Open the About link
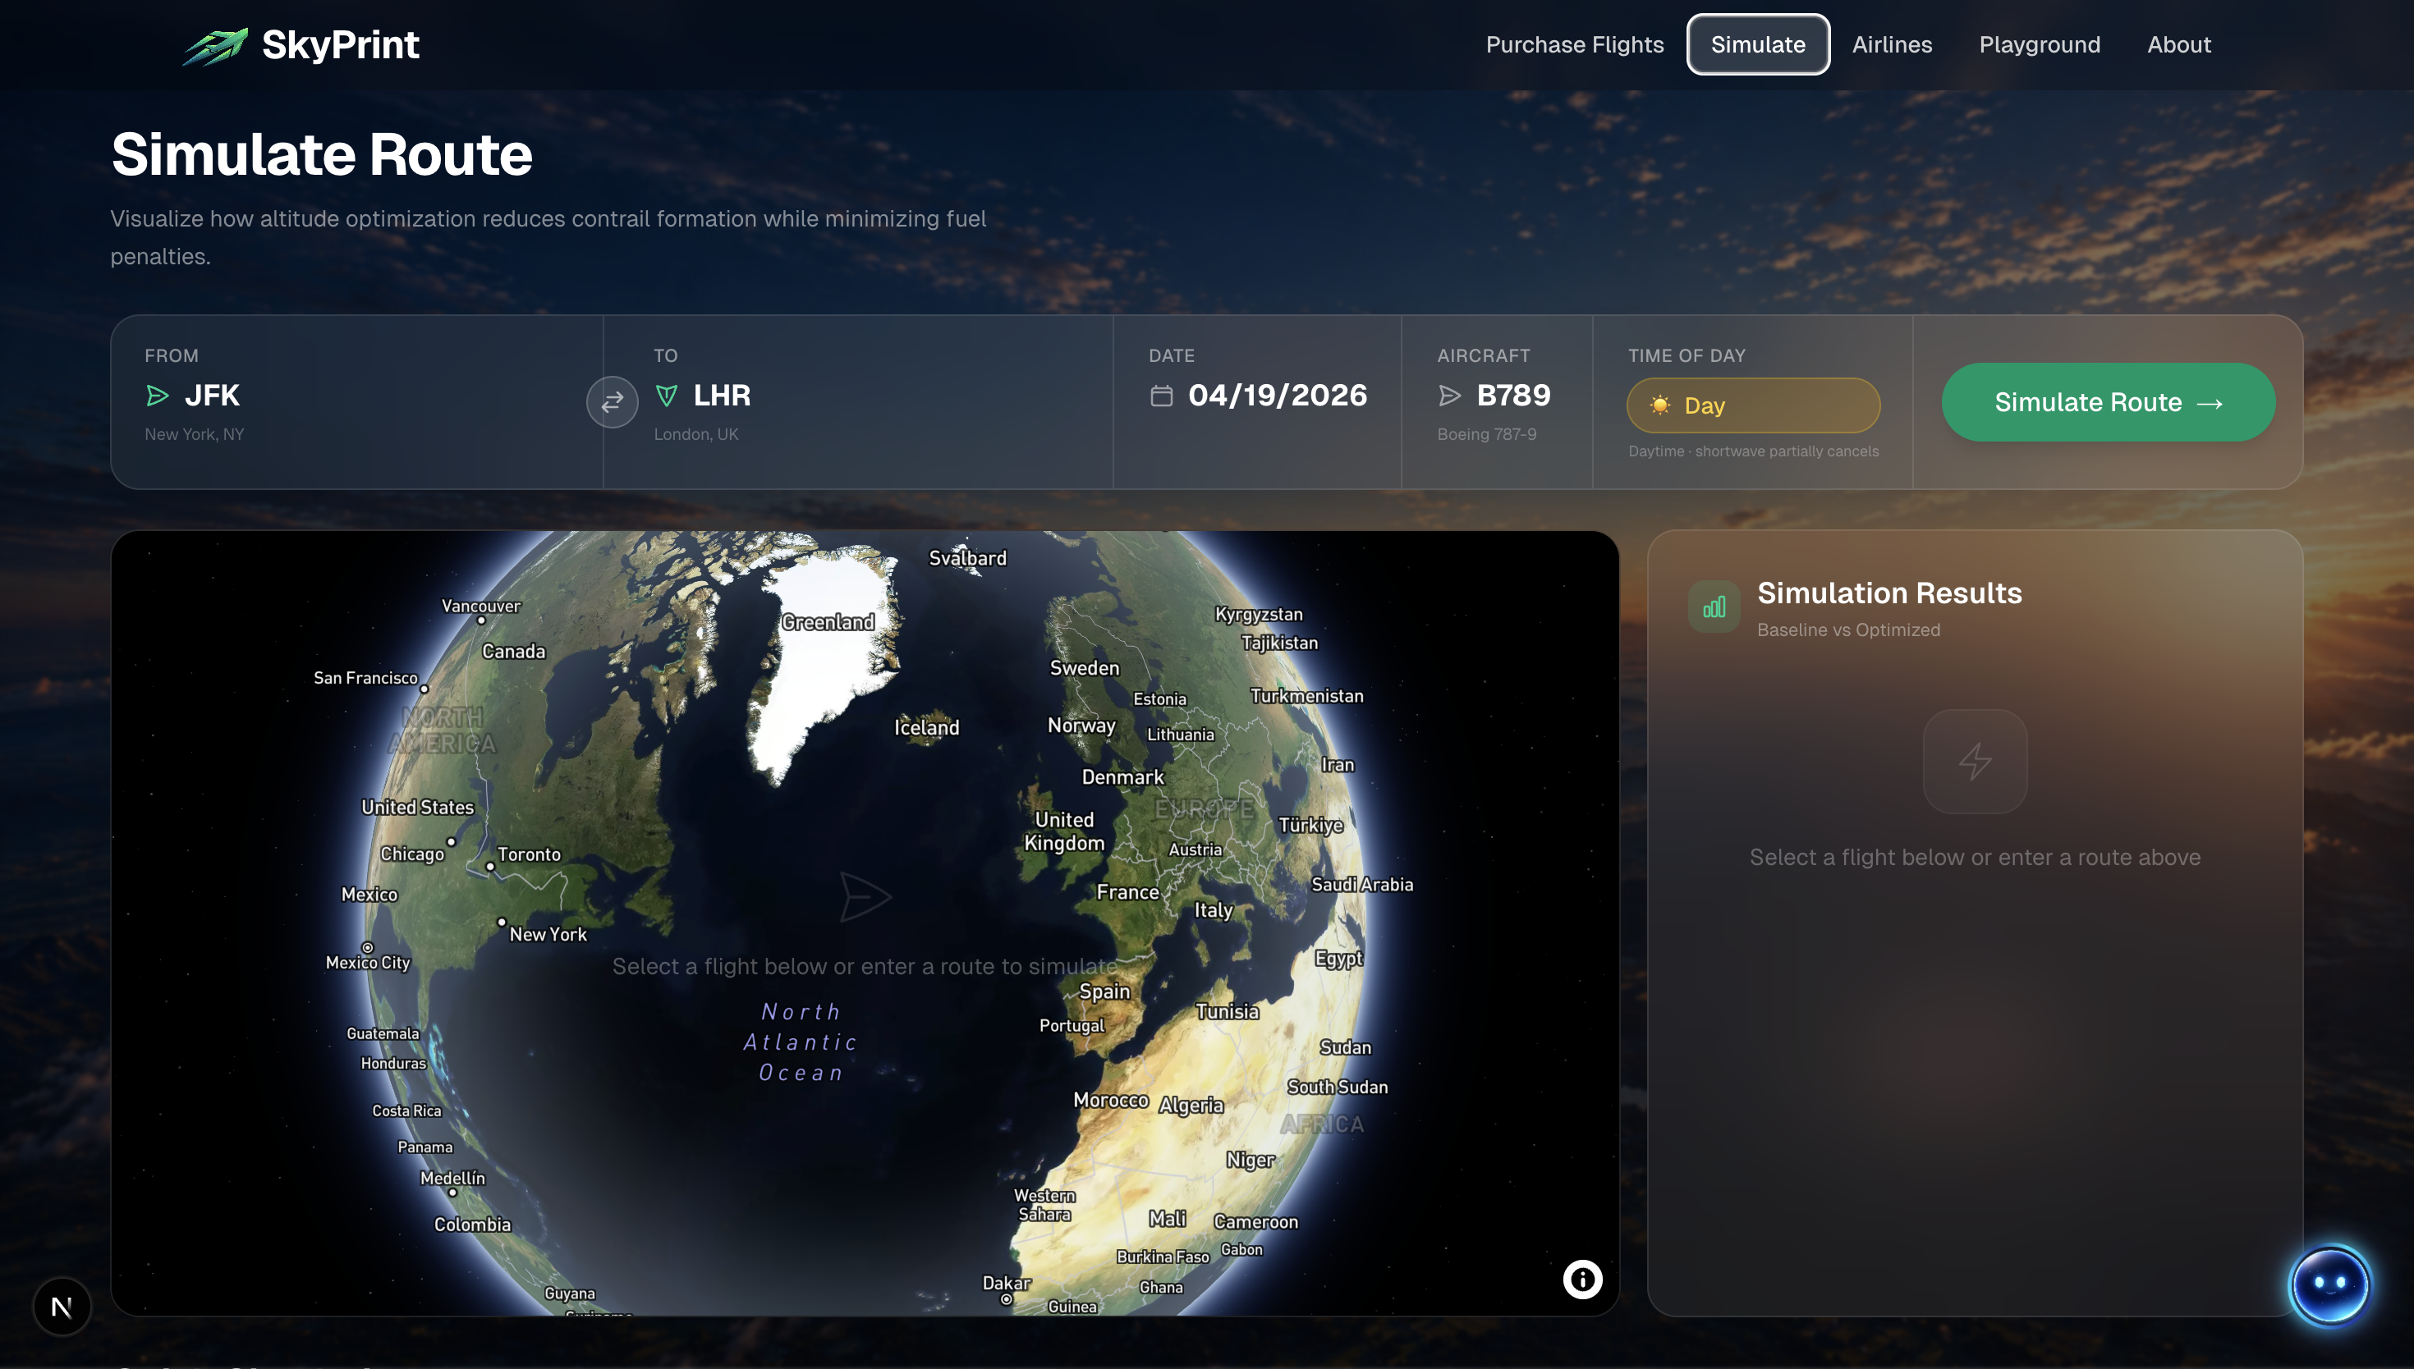 [x=2178, y=44]
